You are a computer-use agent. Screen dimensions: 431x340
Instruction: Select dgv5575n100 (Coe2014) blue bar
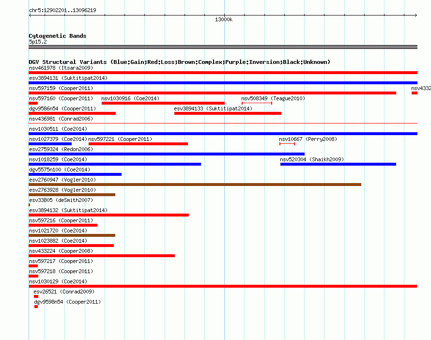(75, 174)
